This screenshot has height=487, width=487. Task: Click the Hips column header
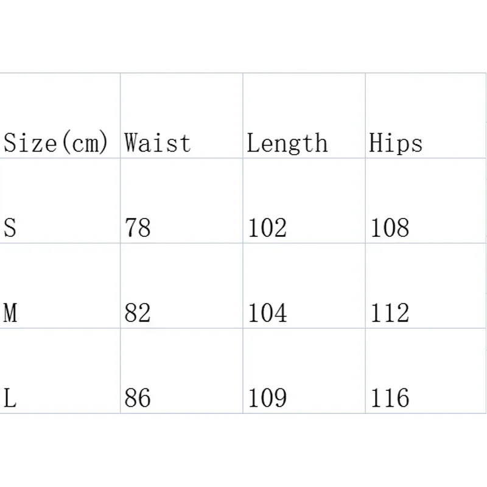(396, 144)
